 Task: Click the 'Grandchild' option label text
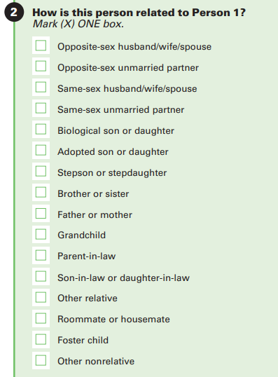click(x=81, y=235)
